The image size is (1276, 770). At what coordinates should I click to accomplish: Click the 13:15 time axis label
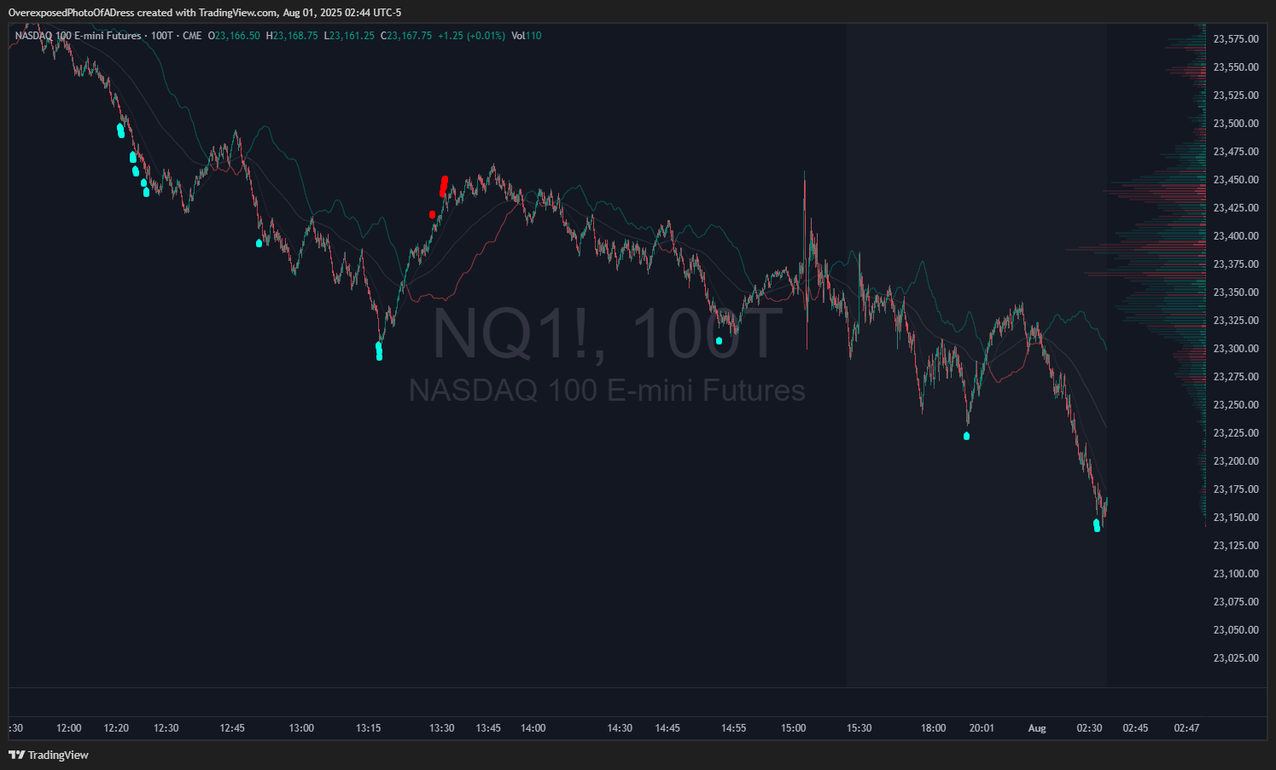pyautogui.click(x=368, y=728)
